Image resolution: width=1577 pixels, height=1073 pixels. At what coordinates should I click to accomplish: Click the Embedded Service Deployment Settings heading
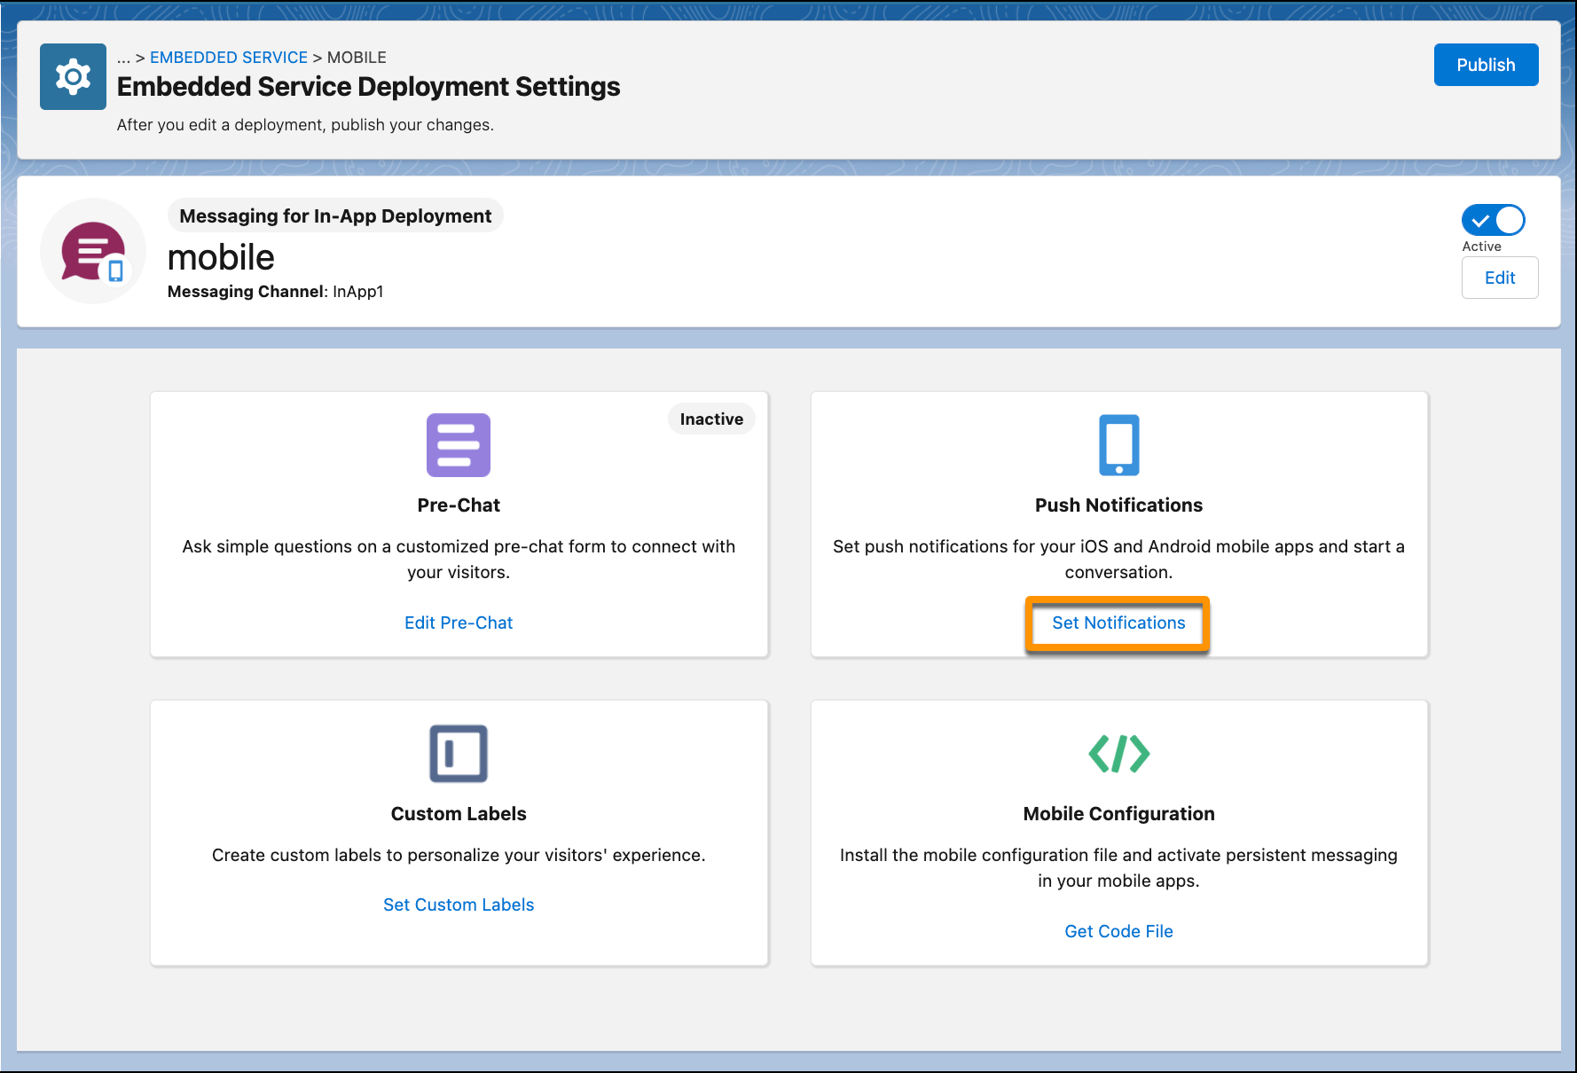368,87
